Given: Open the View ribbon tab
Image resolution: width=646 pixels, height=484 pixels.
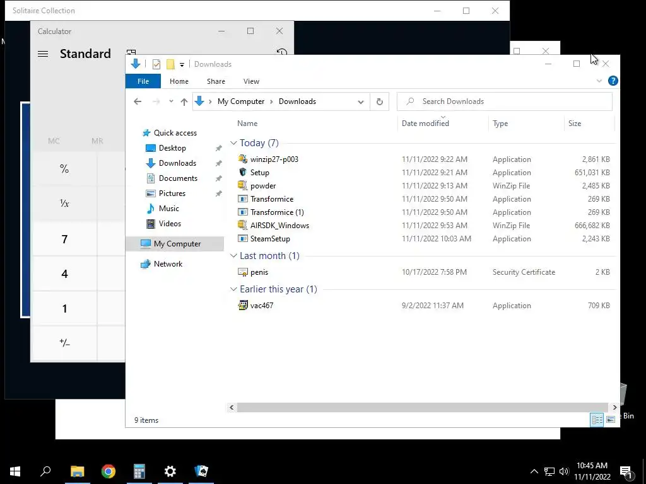Looking at the screenshot, I should pos(251,81).
